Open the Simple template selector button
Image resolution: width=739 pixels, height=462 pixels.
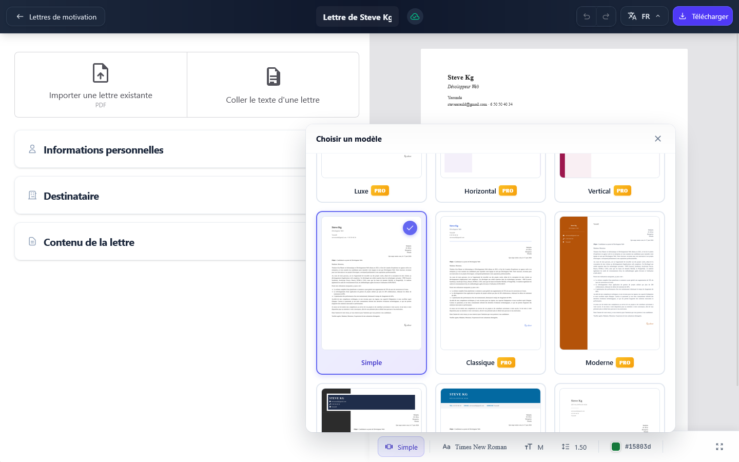pyautogui.click(x=401, y=447)
